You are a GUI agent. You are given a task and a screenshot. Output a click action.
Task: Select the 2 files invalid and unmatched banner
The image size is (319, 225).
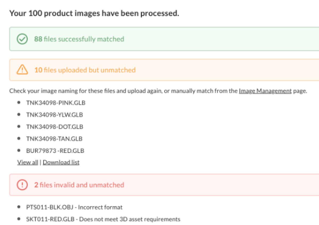coord(164,185)
